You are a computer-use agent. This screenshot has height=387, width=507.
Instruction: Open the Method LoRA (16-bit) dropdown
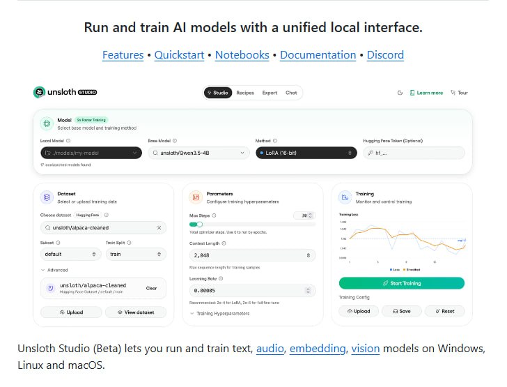(x=305, y=153)
